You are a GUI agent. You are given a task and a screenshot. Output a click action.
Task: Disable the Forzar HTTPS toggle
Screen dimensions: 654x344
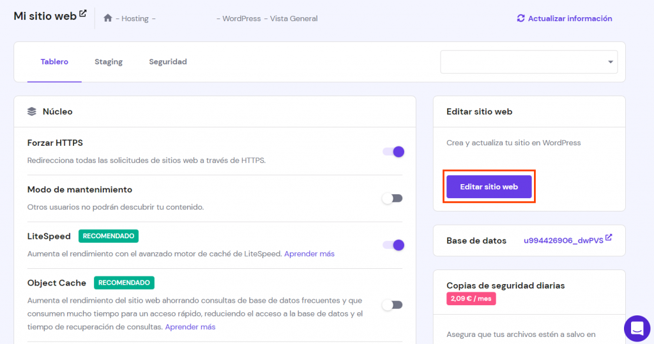pyautogui.click(x=393, y=152)
